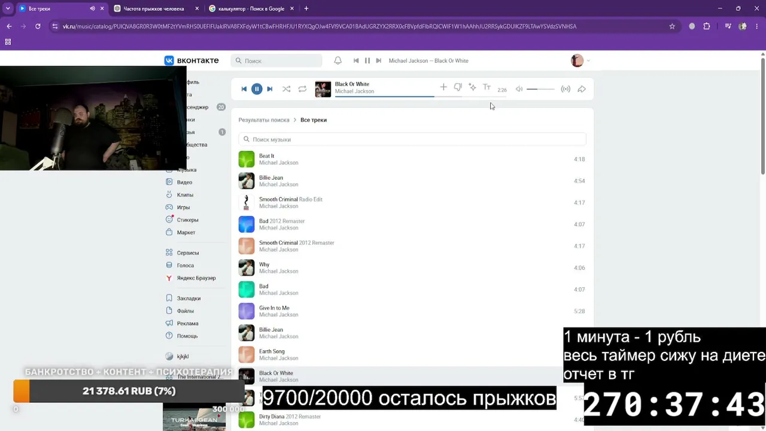Screen dimensions: 766x431
Task: Click the Black Or White album cover in player
Action: pos(323,89)
